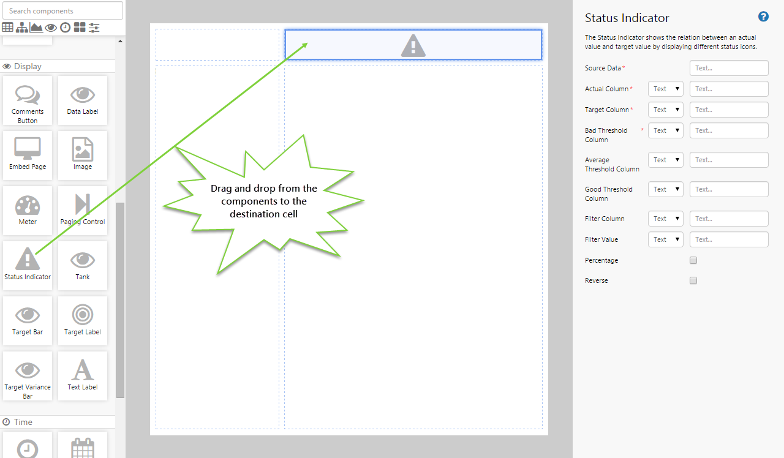
Task: Select the Target Label component
Action: pos(83,320)
